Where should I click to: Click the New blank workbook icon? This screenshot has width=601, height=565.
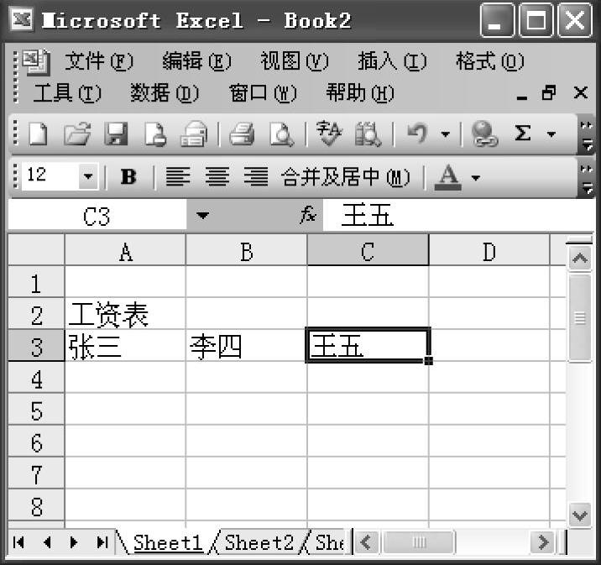39,133
